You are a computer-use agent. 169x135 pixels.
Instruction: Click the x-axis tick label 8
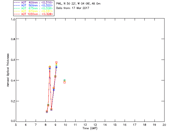click(x=46, y=125)
